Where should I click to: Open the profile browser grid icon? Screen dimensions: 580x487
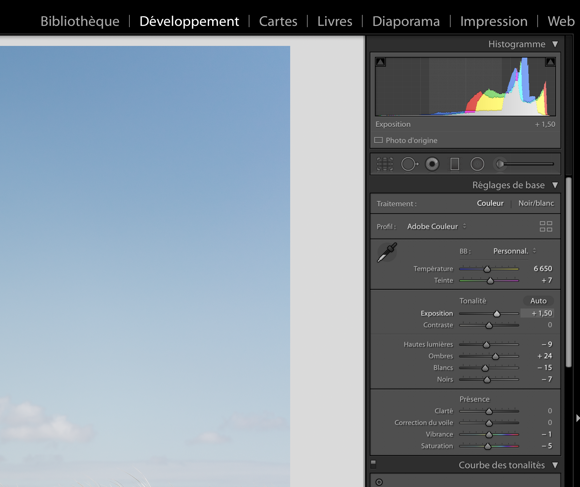pyautogui.click(x=546, y=226)
